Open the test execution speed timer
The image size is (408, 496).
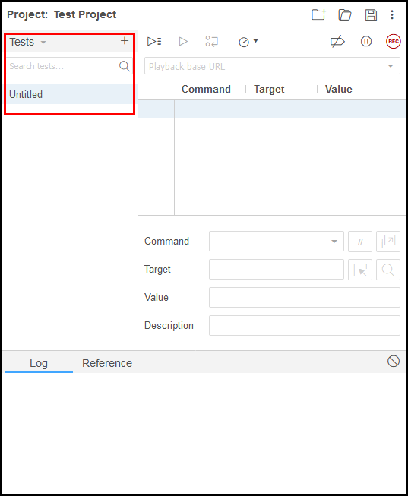click(248, 41)
